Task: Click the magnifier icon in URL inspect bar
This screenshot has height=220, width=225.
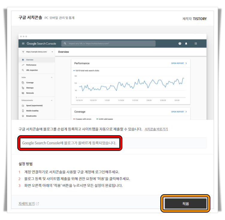Action: [x=65, y=43]
